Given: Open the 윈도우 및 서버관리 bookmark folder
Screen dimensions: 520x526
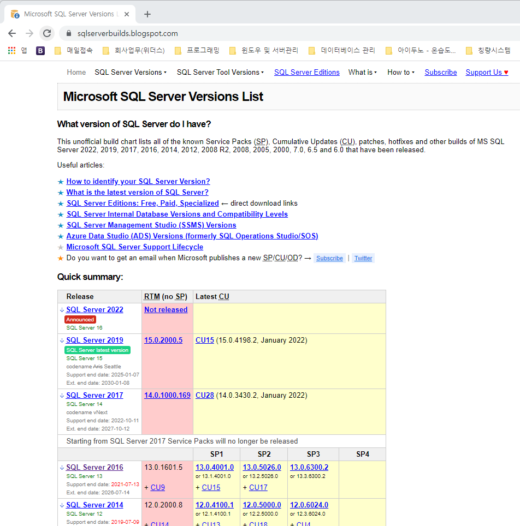Looking at the screenshot, I should (264, 50).
